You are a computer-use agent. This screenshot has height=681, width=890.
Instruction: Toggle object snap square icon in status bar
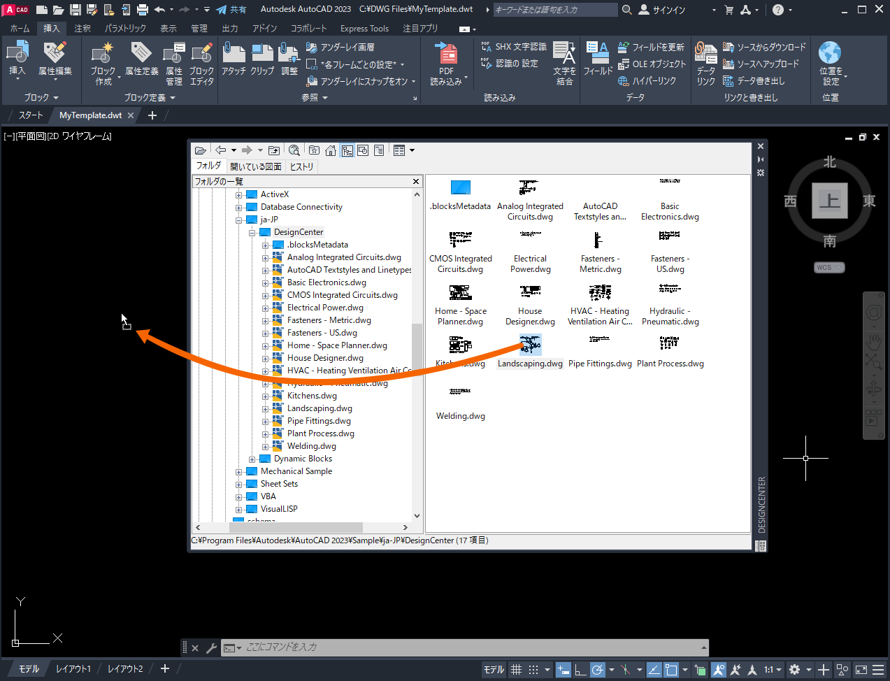coord(671,670)
